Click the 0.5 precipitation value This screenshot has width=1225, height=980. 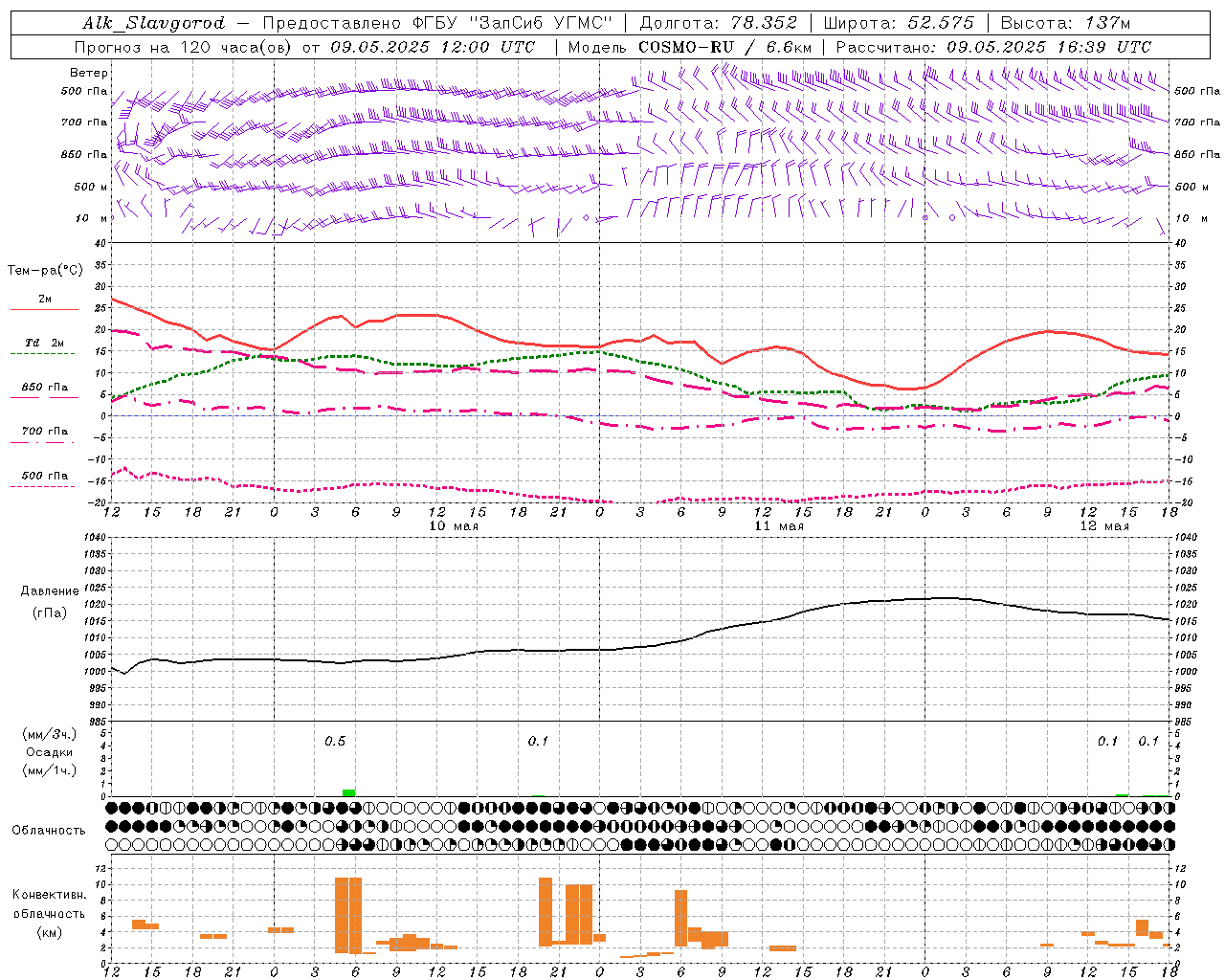click(x=335, y=742)
